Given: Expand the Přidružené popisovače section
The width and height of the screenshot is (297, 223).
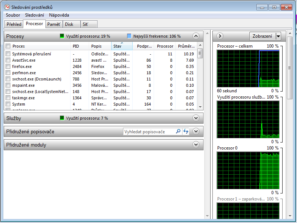Looking at the screenshot, I should coord(196,131).
